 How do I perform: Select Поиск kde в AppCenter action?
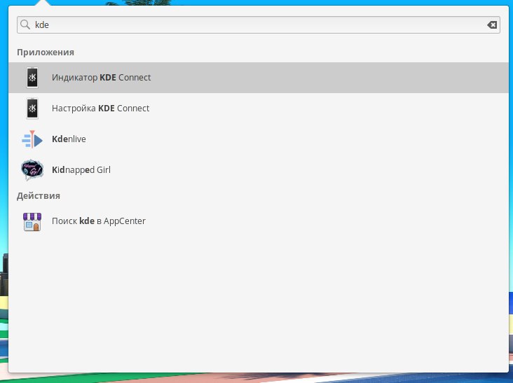(258, 221)
